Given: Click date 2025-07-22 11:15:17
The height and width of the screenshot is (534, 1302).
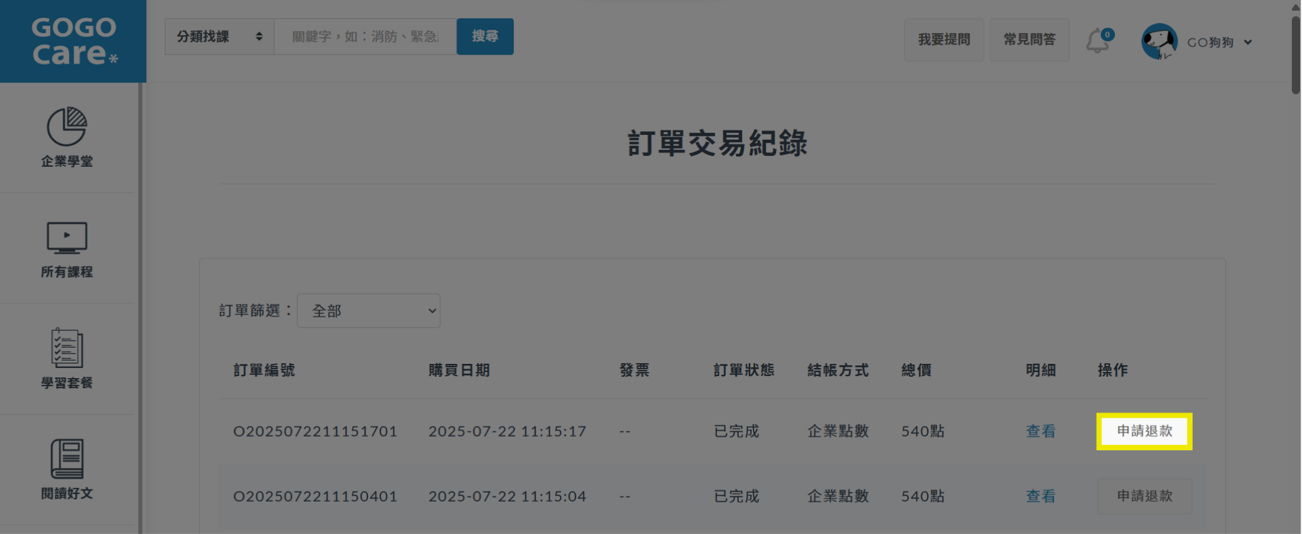Looking at the screenshot, I should point(507,431).
